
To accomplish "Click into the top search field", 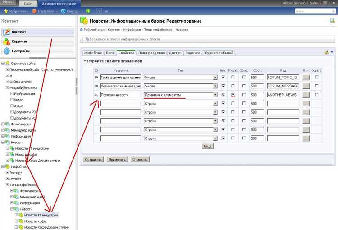I will click(313, 11).
